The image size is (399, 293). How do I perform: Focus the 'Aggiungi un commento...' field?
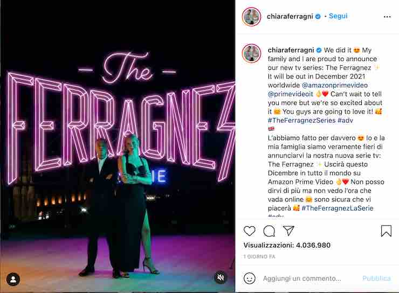pyautogui.click(x=302, y=278)
